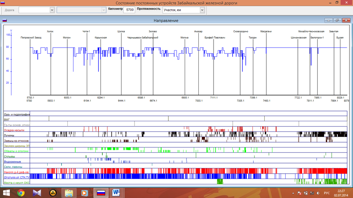Expand the Дорога dropdown list

coord(52,10)
